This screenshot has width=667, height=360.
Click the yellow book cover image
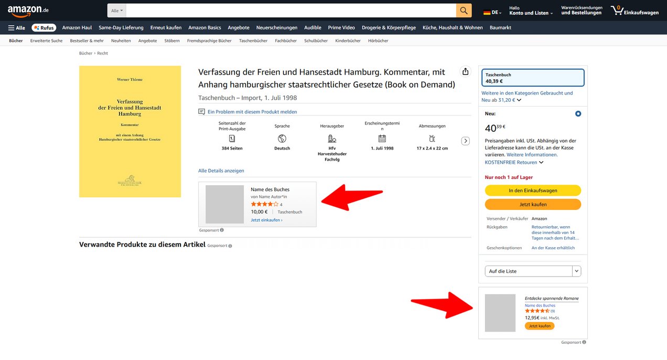[130, 131]
